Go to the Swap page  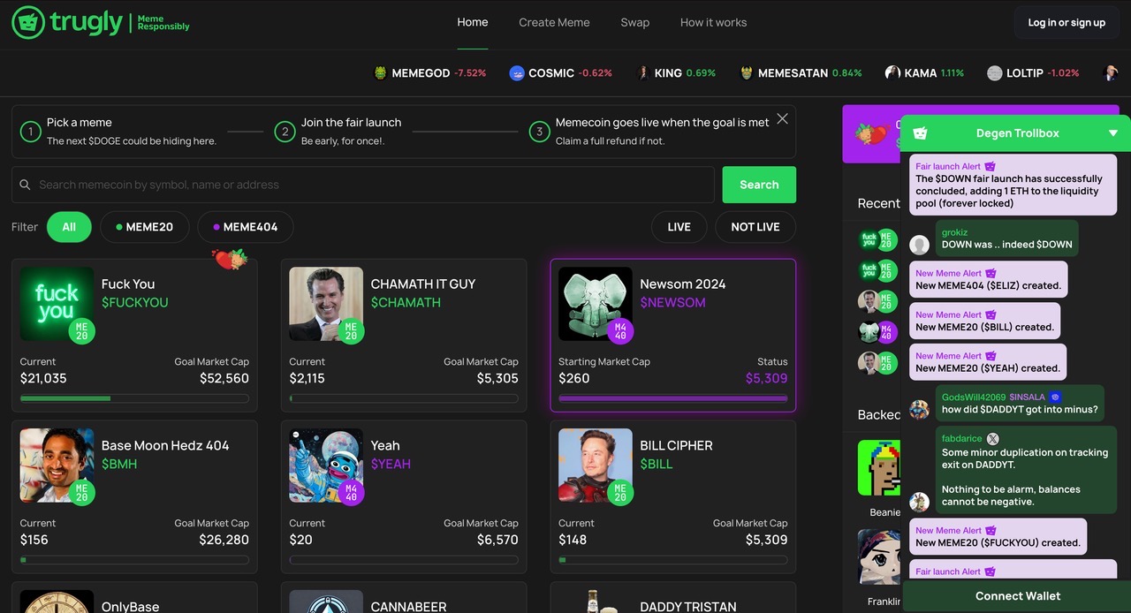tap(634, 23)
